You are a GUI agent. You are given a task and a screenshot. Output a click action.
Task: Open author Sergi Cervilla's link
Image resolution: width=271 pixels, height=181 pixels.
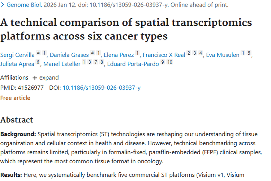pos(17,55)
